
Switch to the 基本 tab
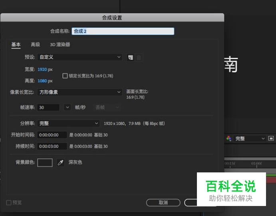tap(16, 44)
